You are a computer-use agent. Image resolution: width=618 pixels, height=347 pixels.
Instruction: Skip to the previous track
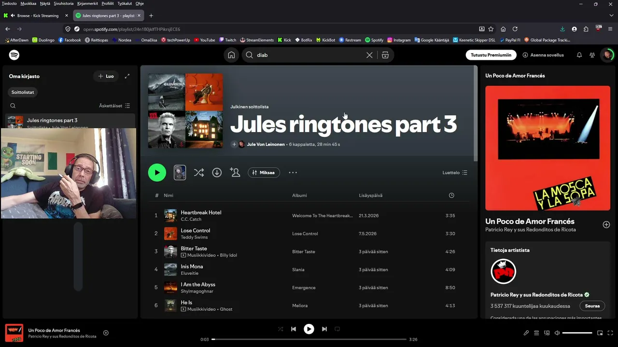point(294,329)
